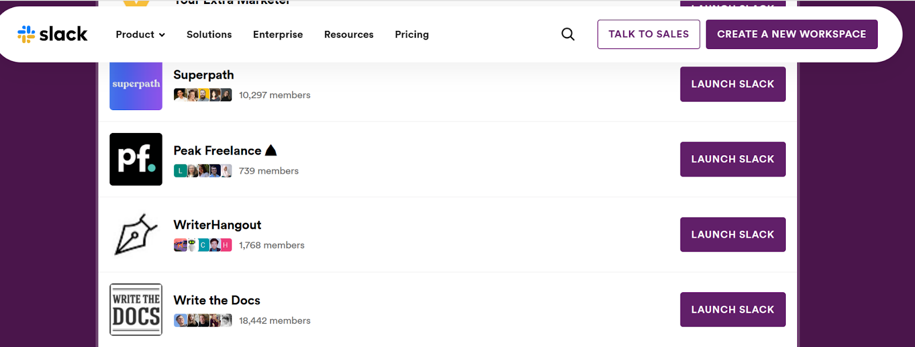
Task: Click the Slack logo
Action: pos(53,34)
